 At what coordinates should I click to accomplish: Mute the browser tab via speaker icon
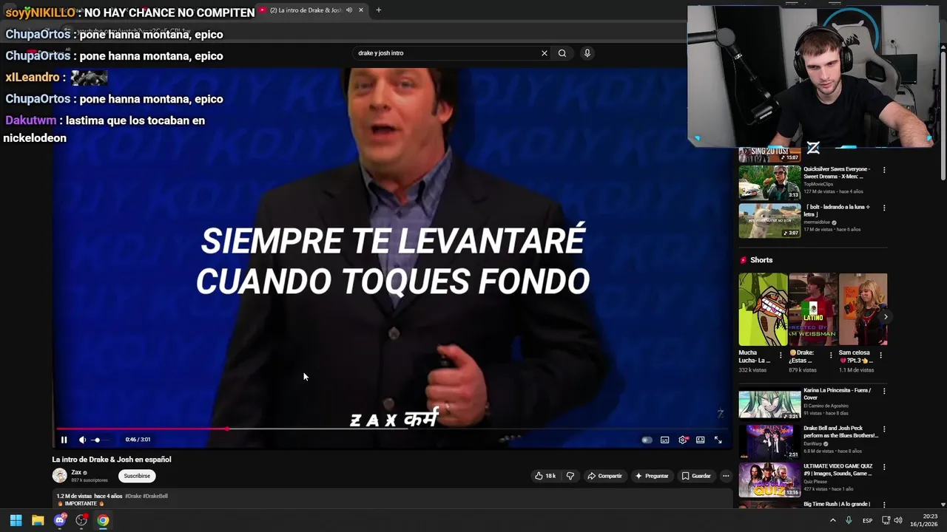(x=349, y=10)
